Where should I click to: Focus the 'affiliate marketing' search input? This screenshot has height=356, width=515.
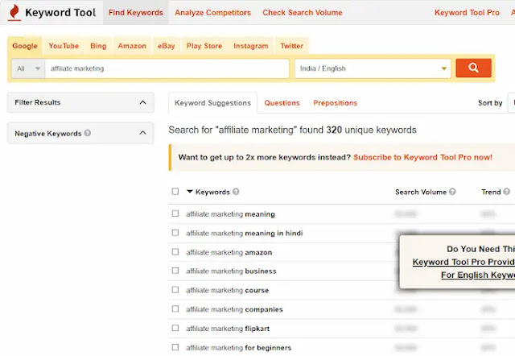[167, 68]
